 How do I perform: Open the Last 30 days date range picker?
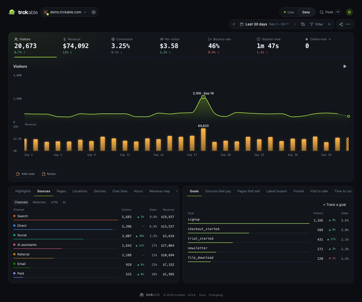point(264,24)
